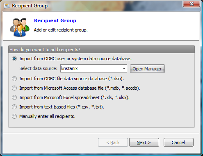Click the Cancel button
The width and height of the screenshot is (203, 156).
pyautogui.click(x=178, y=142)
